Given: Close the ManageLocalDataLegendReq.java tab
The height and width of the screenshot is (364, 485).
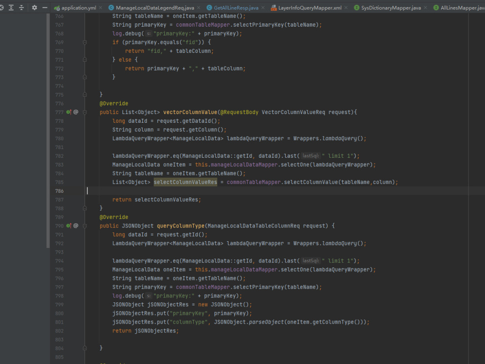Looking at the screenshot, I should click(198, 8).
